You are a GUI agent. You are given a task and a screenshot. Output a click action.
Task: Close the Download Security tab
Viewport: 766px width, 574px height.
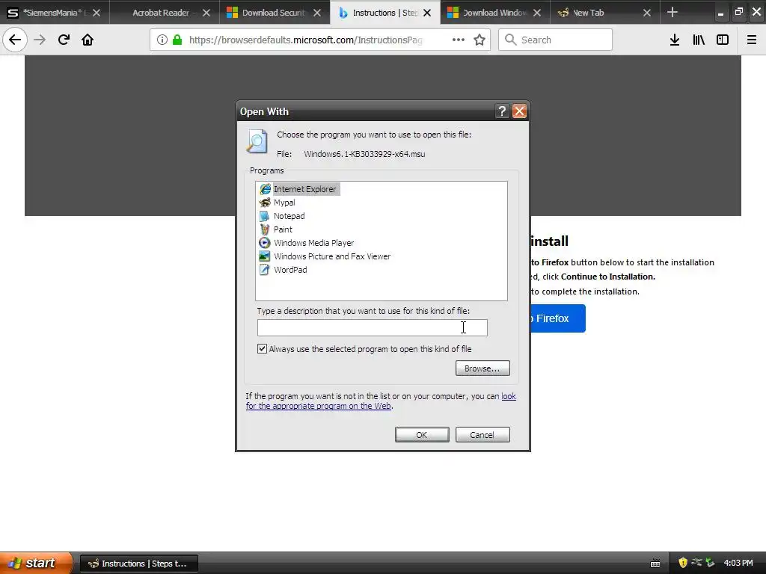[x=317, y=13]
